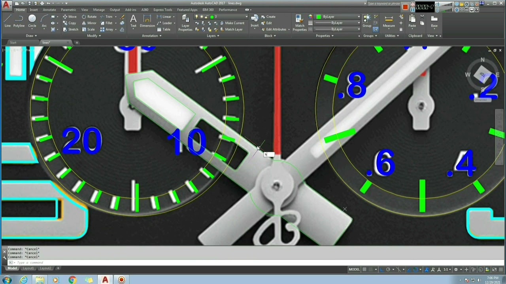Click the Insert block tool
The image size is (506, 284).
click(x=255, y=21)
